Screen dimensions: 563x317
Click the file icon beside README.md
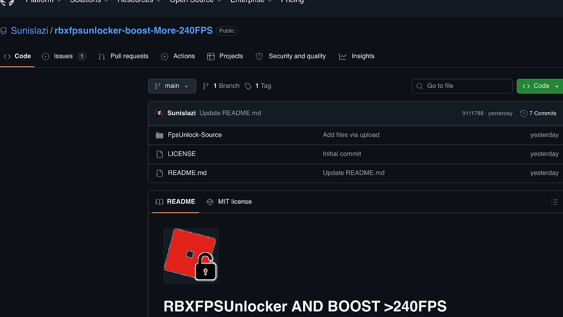[x=160, y=173]
